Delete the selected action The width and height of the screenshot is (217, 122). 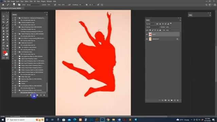tap(44, 95)
